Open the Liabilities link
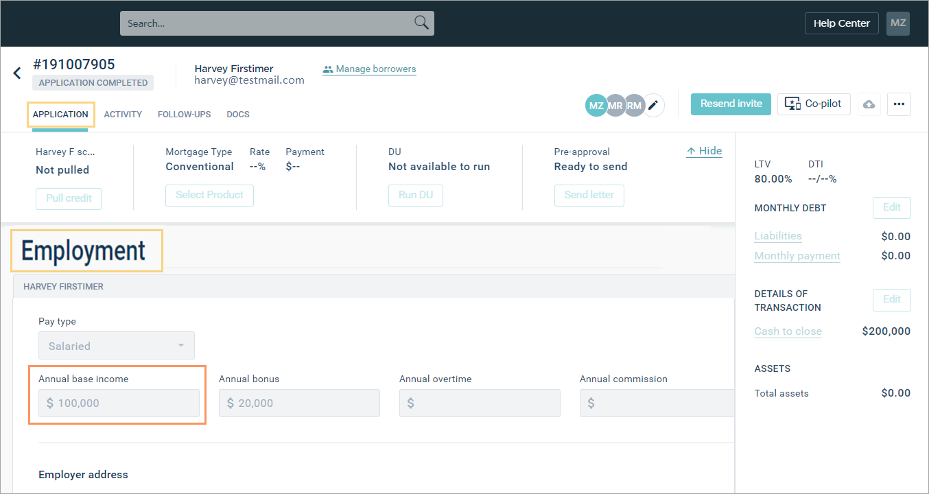This screenshot has height=494, width=929. [778, 236]
